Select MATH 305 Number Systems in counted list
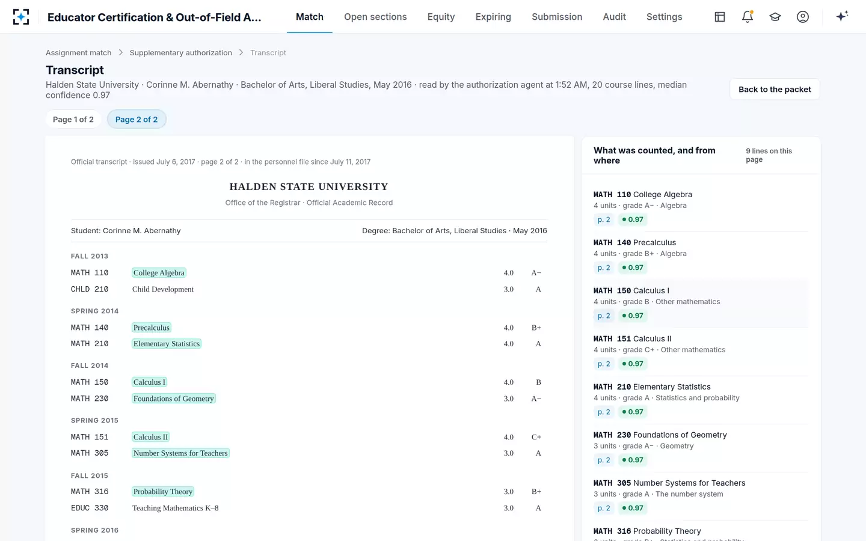 click(x=701, y=496)
